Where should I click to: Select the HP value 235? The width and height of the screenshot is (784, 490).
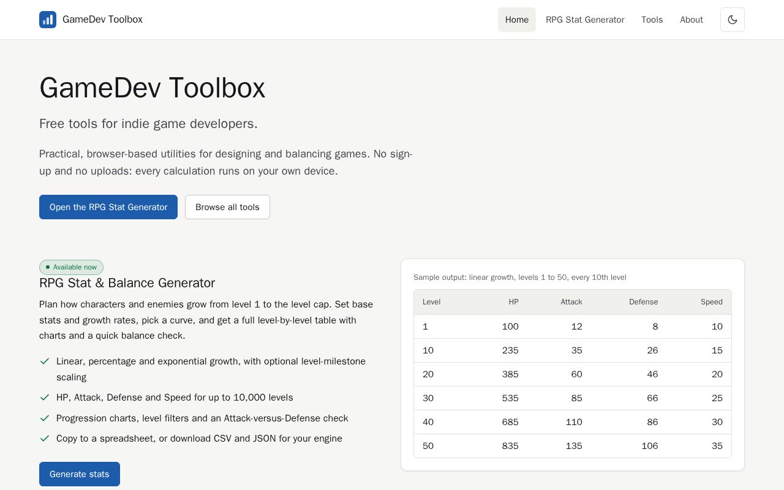(x=510, y=350)
